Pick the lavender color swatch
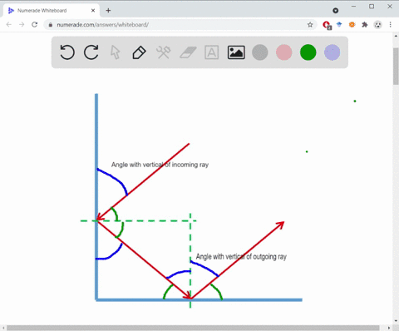This screenshot has height=331, width=399. (332, 52)
